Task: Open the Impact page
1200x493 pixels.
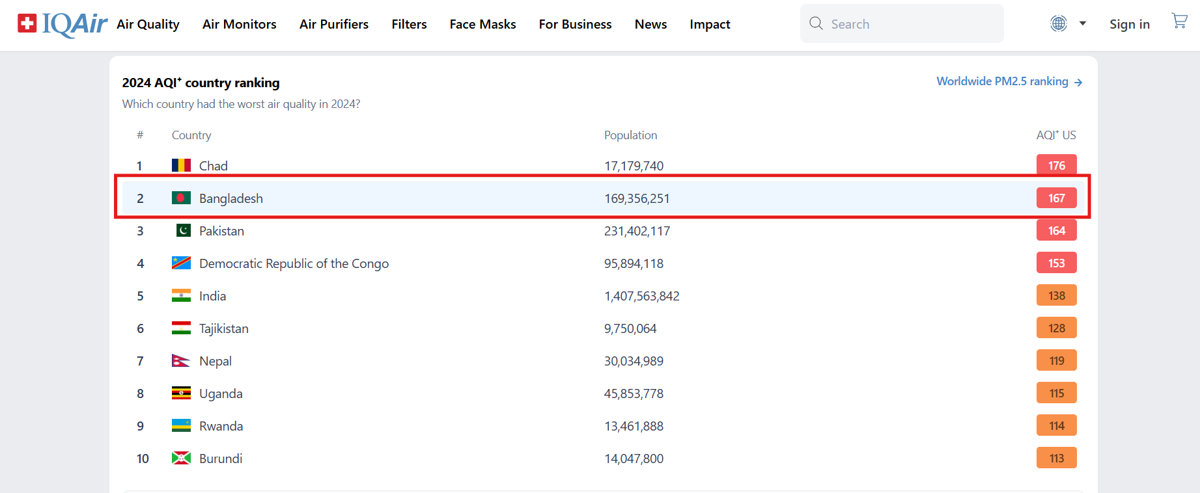Action: (710, 24)
